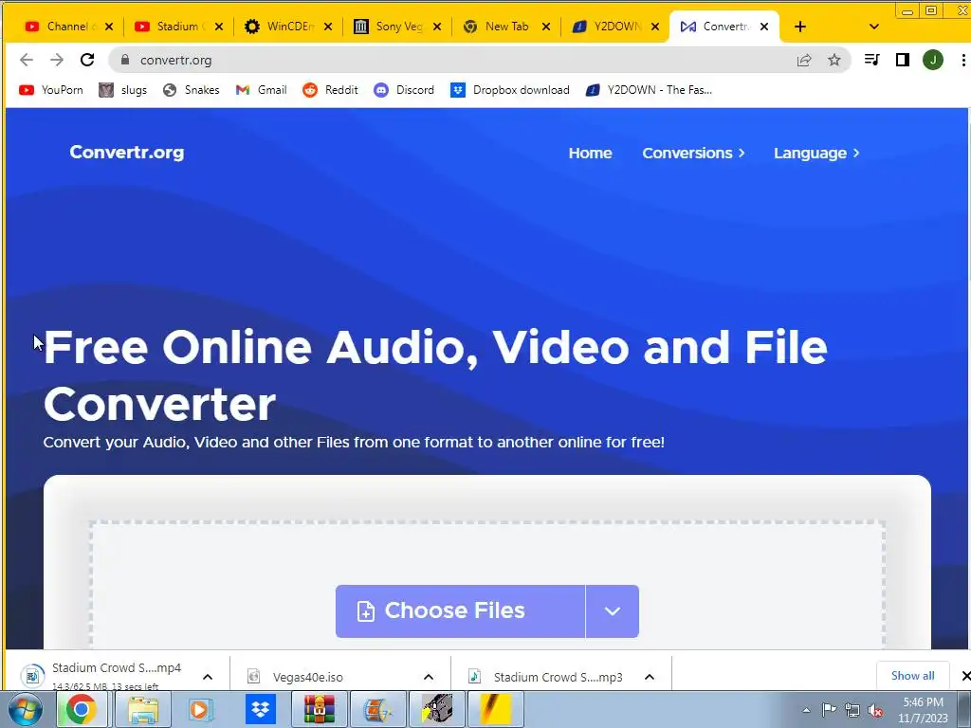Viewport: 971px width, 728px height.
Task: Open the Stadium Crowd mp3 download item
Action: pyautogui.click(x=548, y=677)
